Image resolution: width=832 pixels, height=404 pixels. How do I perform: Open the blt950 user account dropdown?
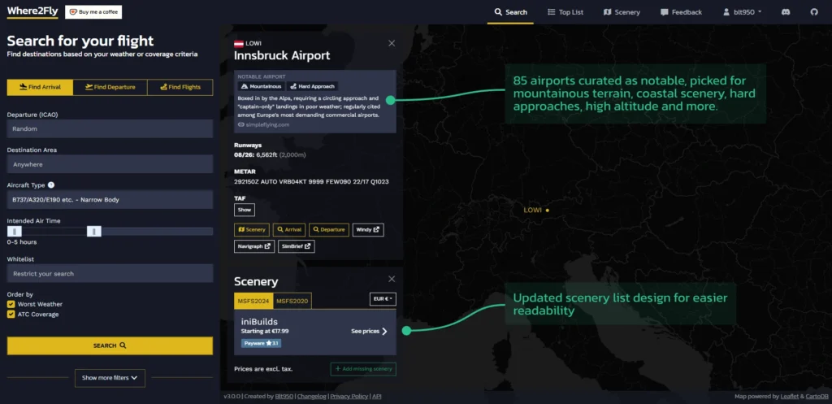click(x=743, y=11)
